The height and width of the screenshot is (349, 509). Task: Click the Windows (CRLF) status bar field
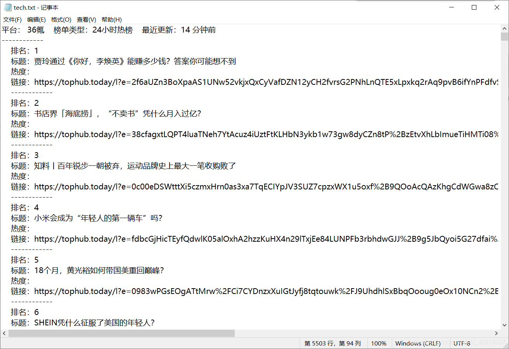[x=418, y=343]
